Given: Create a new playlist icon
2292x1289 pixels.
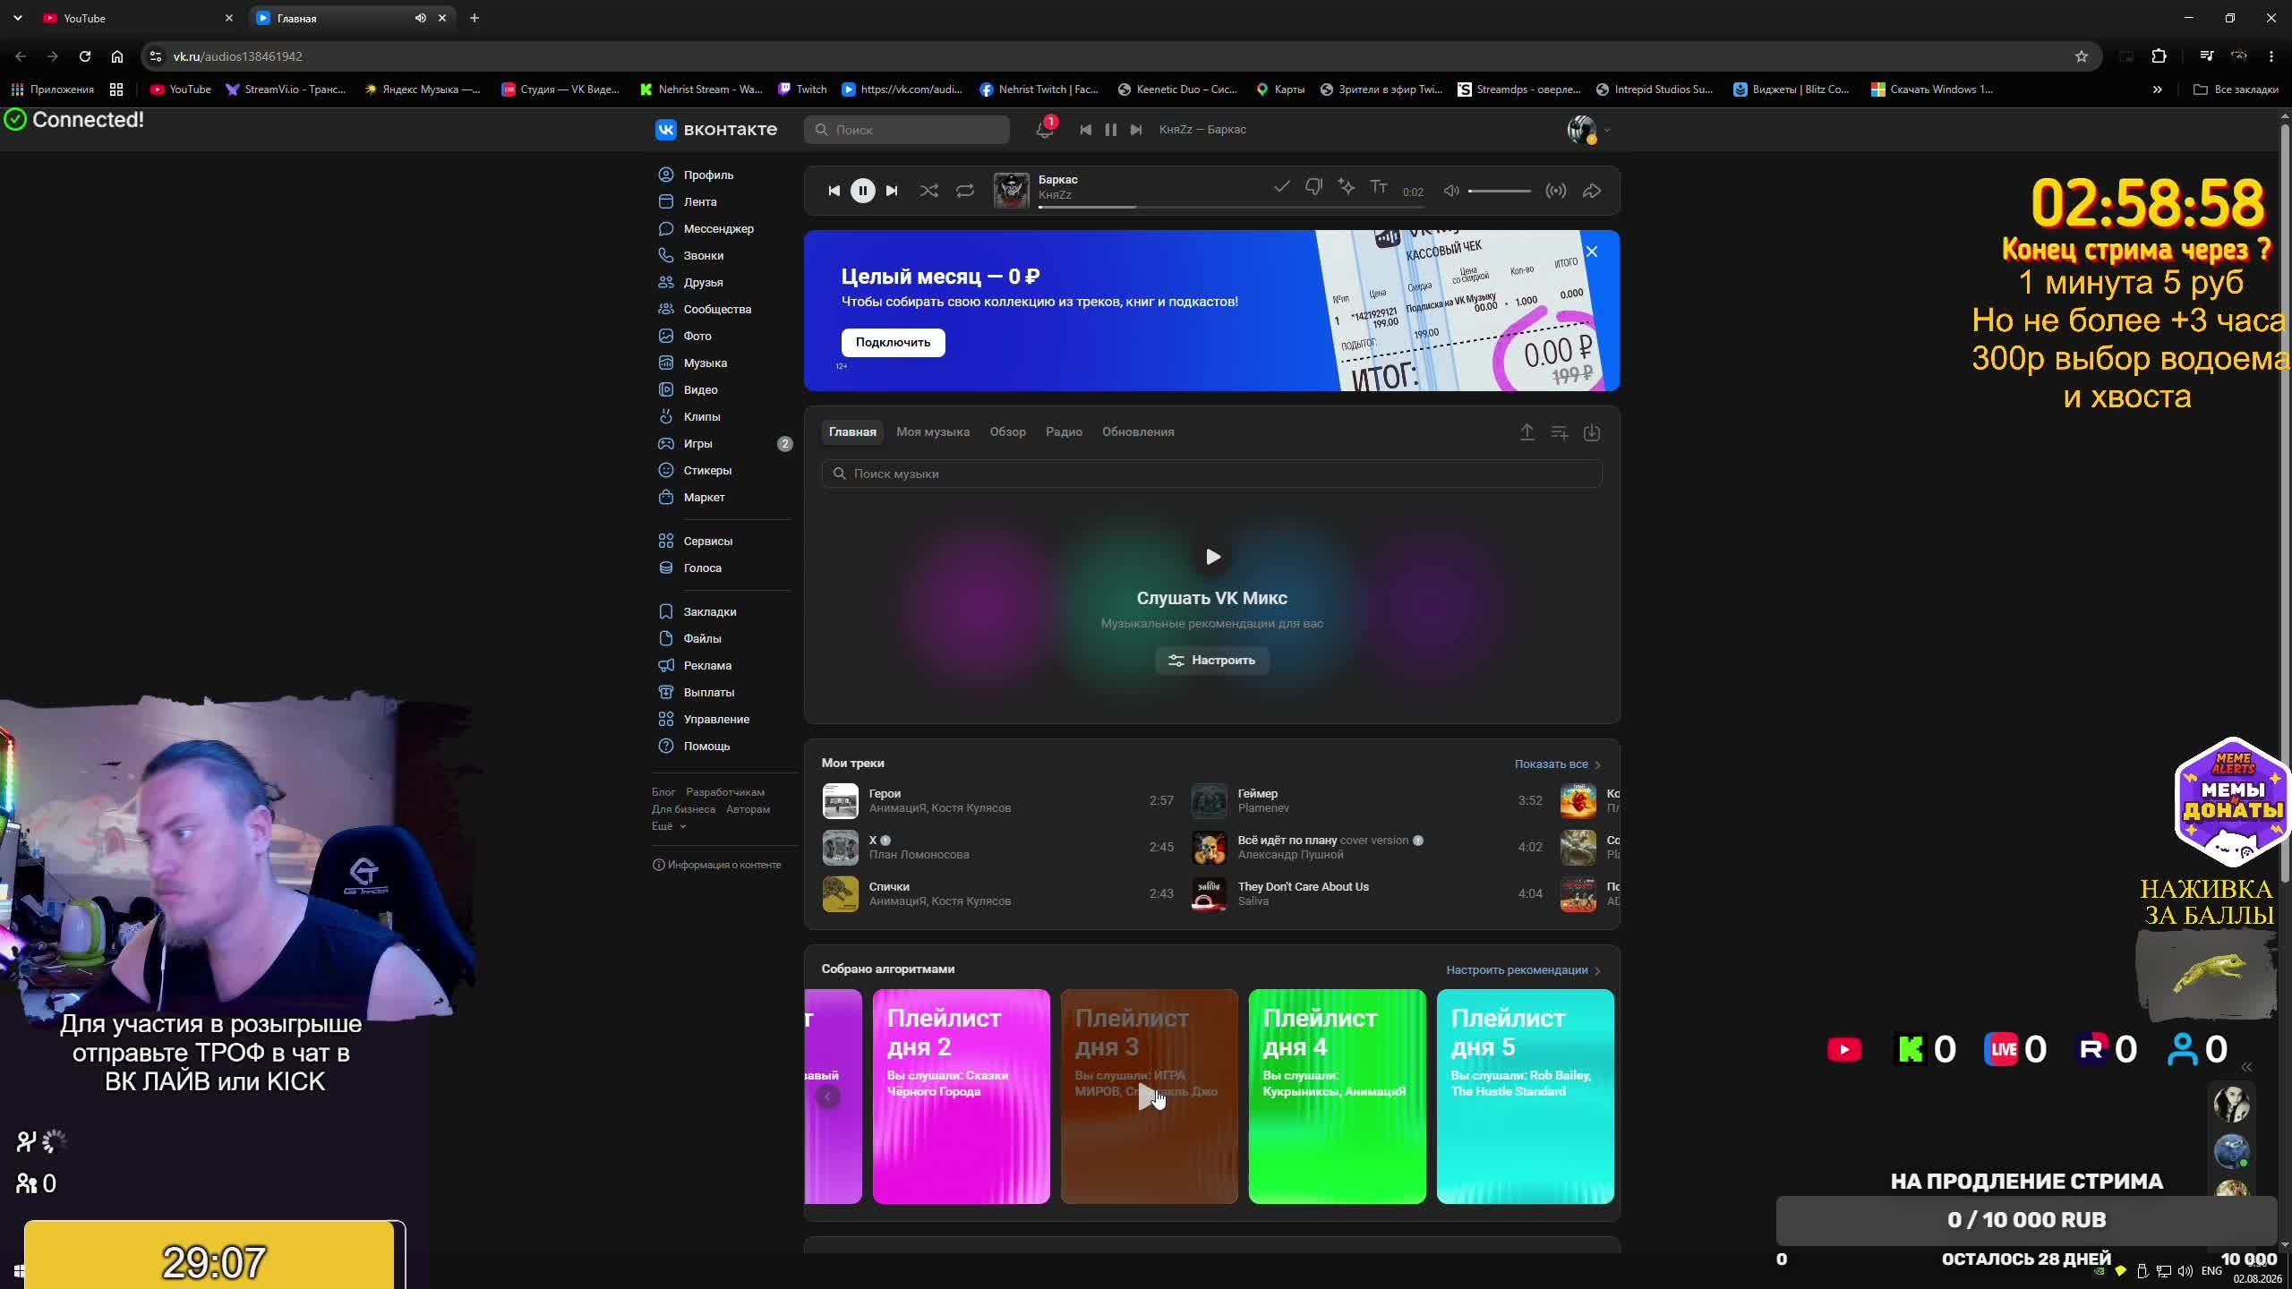Looking at the screenshot, I should [x=1560, y=432].
